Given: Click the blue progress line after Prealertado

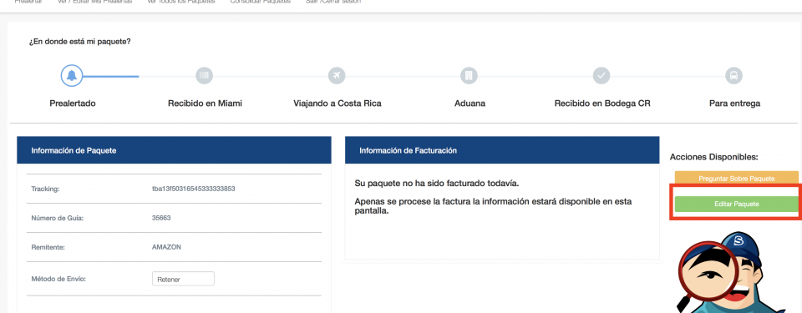Looking at the screenshot, I should 110,77.
